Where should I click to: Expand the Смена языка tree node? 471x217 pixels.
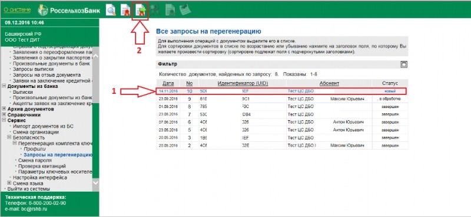coord(9,183)
